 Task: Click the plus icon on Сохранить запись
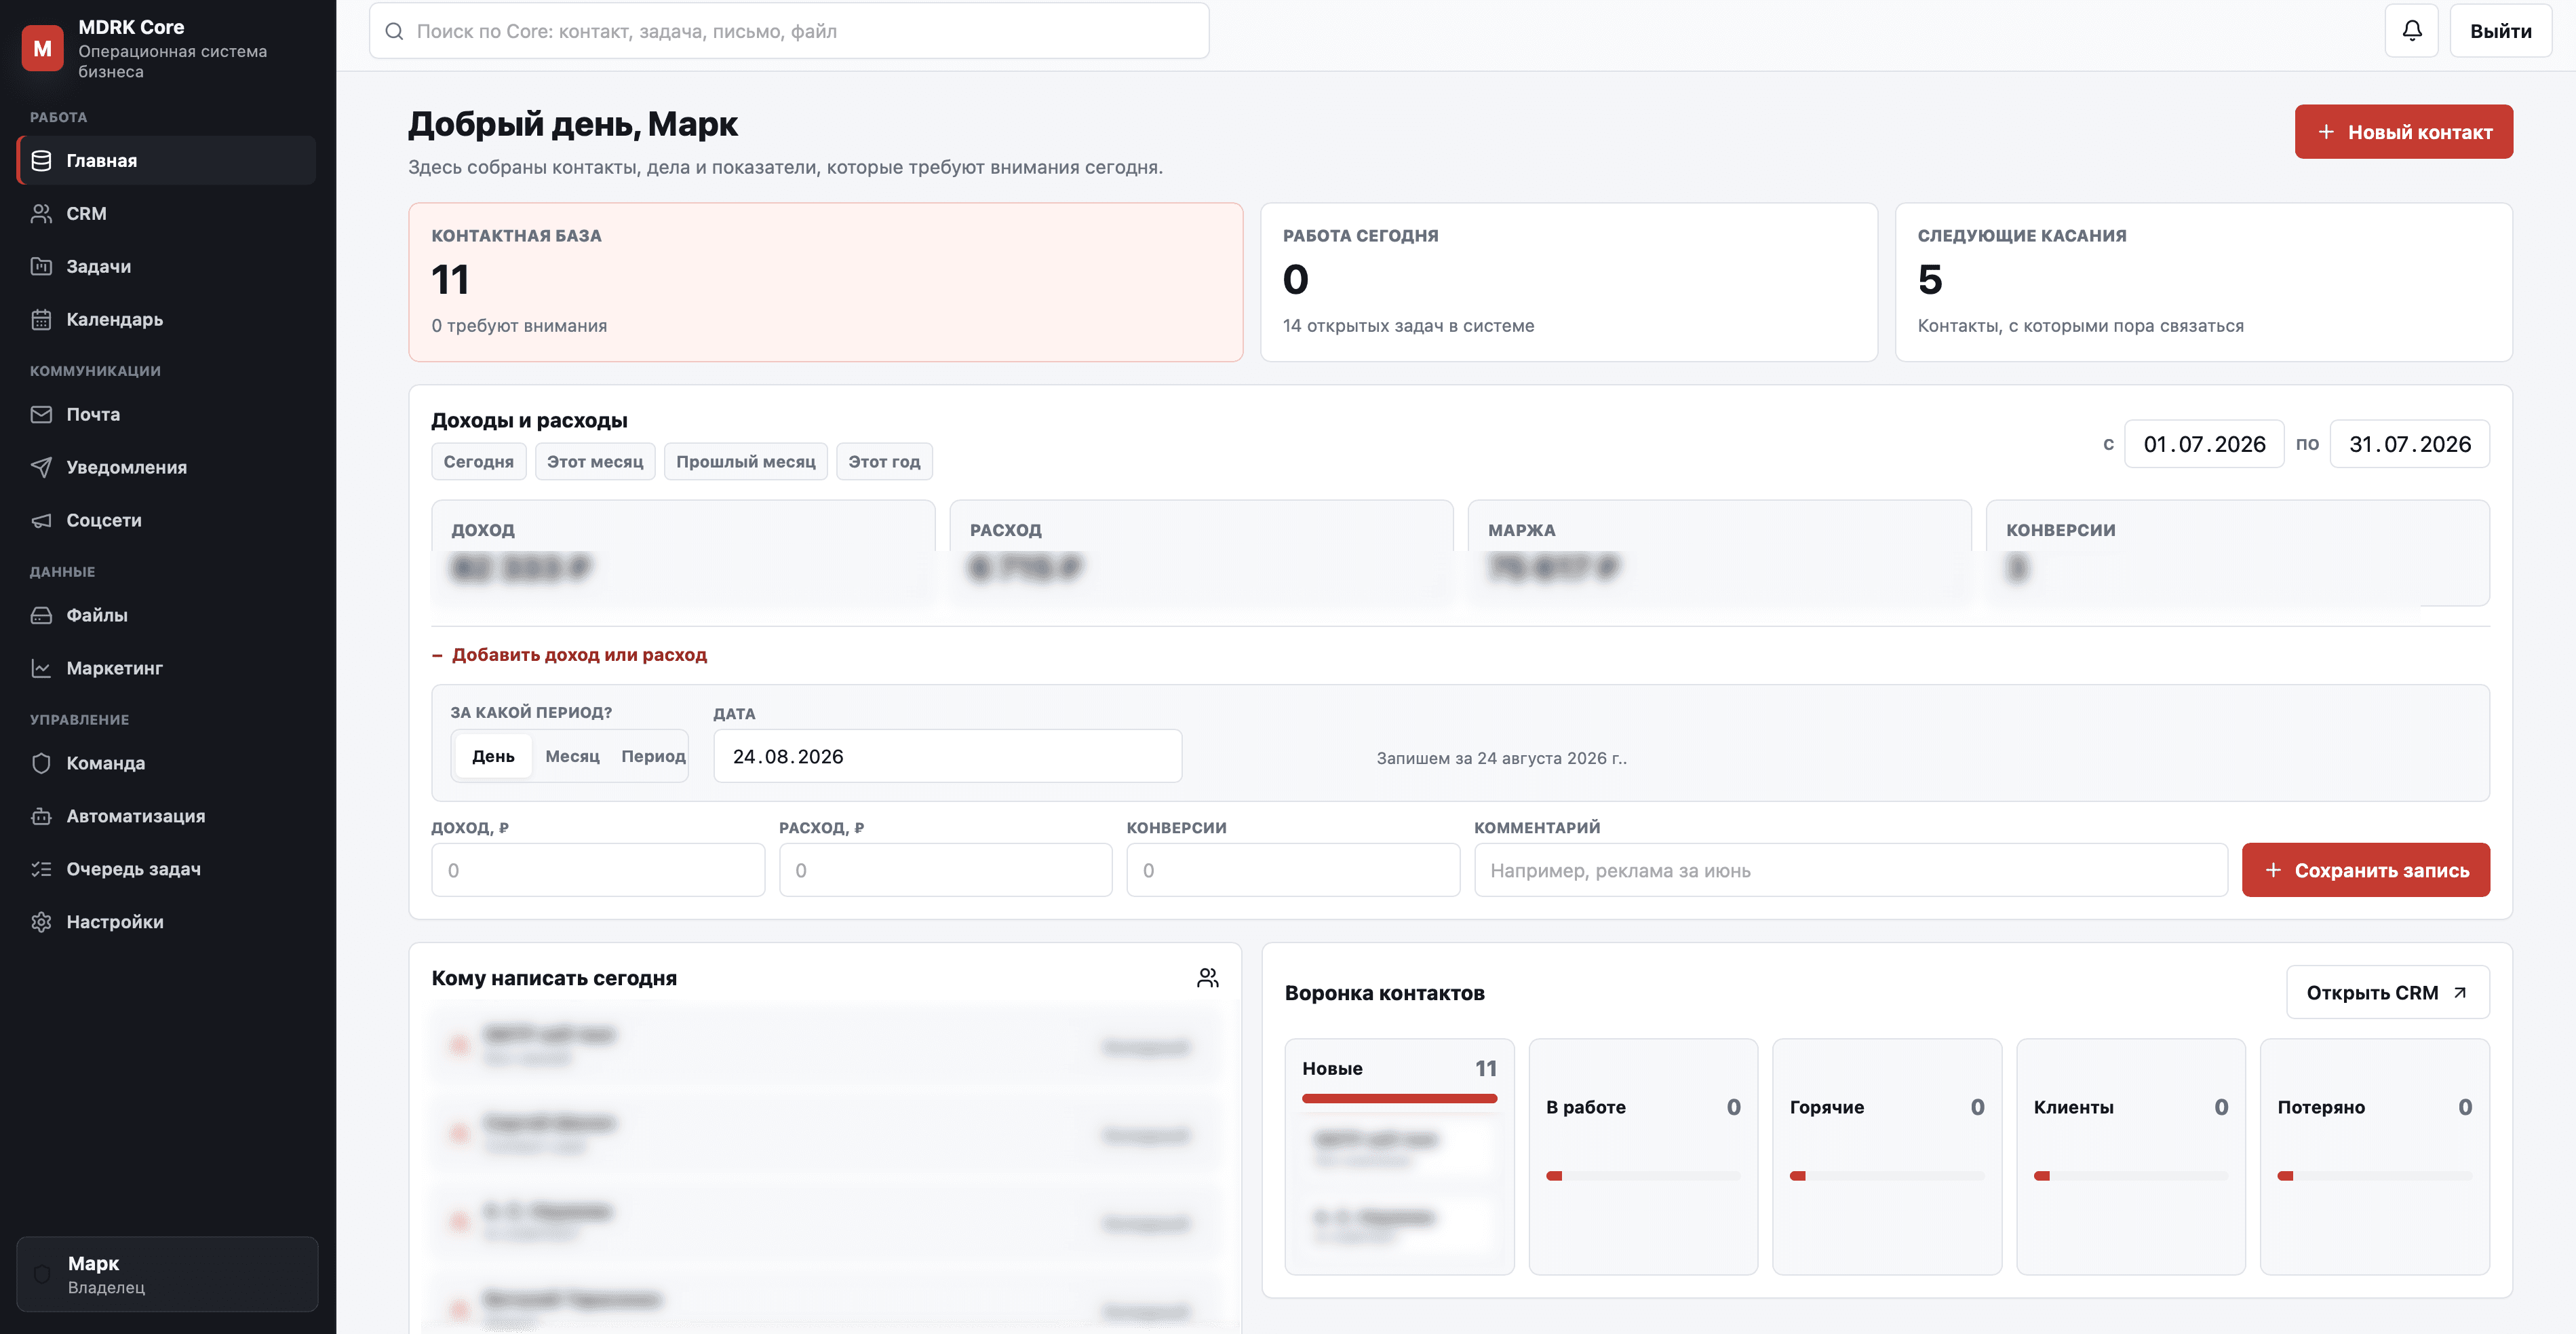2273,871
